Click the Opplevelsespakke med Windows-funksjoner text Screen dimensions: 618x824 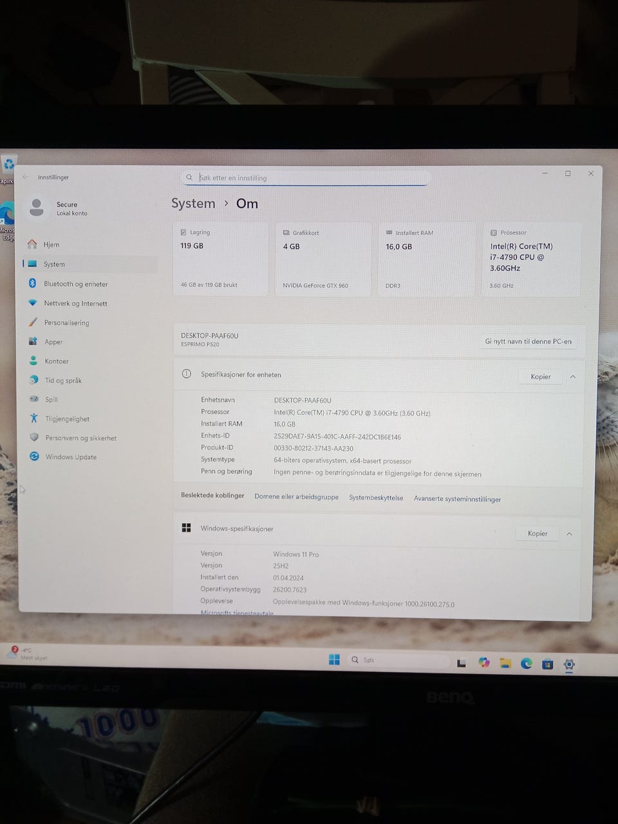click(x=363, y=604)
